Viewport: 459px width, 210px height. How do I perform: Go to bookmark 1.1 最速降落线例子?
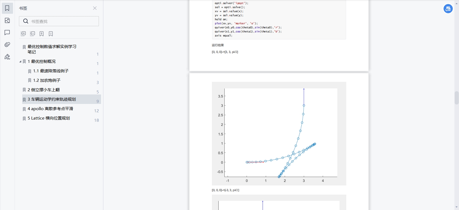point(51,71)
